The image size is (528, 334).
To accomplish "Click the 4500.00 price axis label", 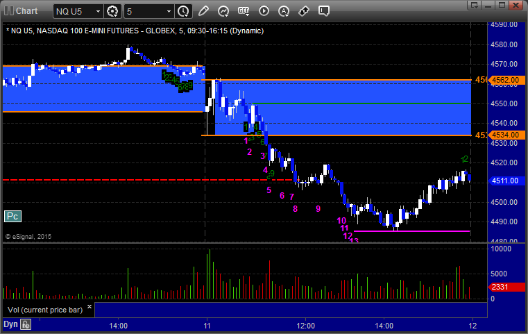I will point(504,202).
